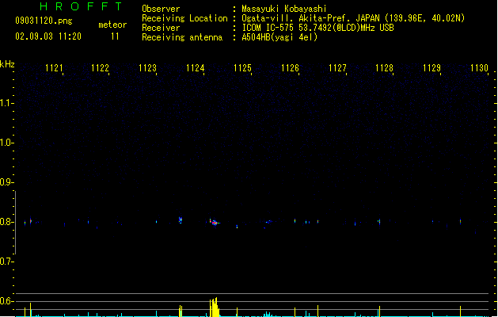Click the 1121 time marker
Viewport: 498px width, 317px height.
coord(55,68)
